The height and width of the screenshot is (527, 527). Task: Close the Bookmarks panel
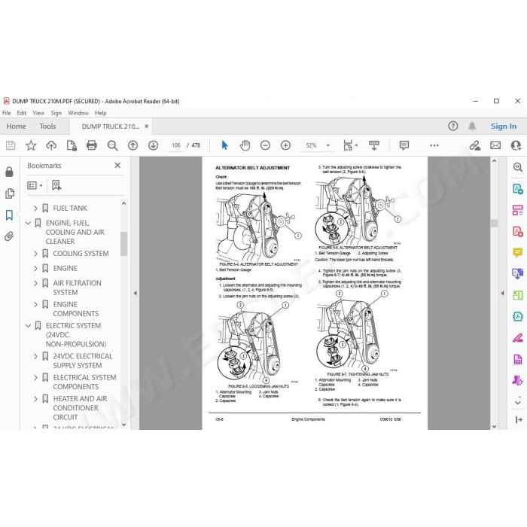[117, 165]
